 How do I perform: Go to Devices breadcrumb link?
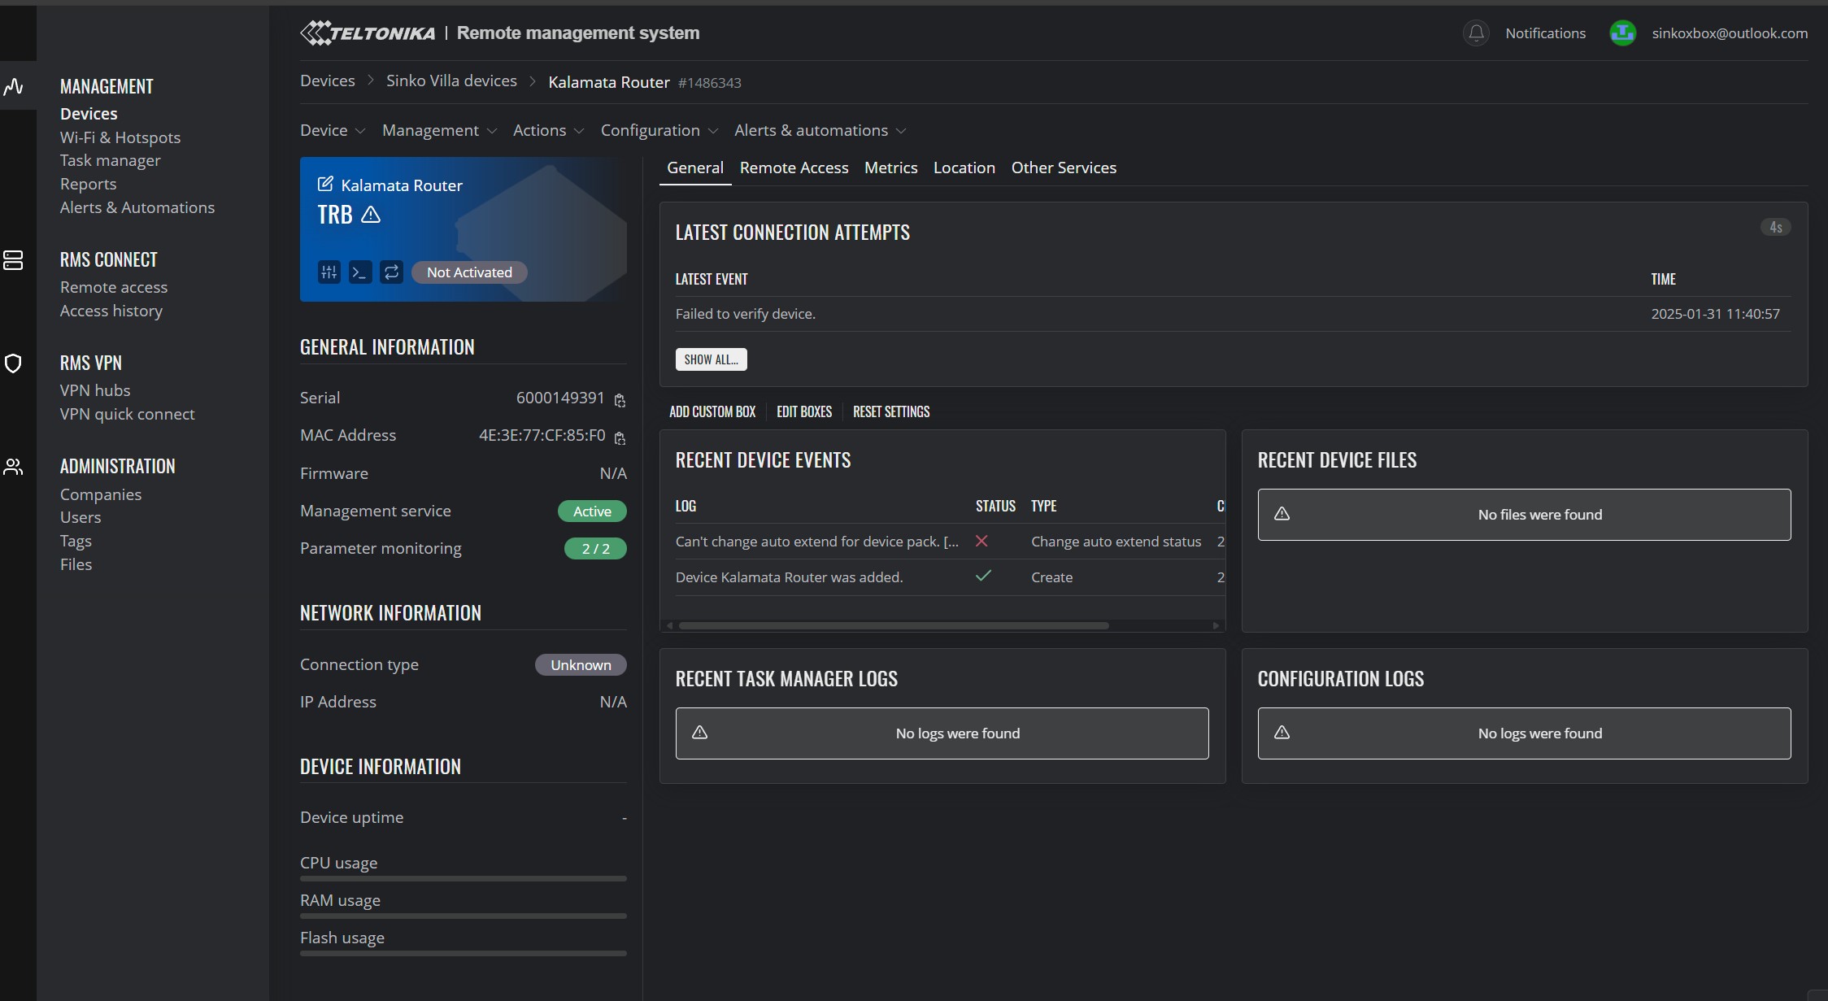327,81
